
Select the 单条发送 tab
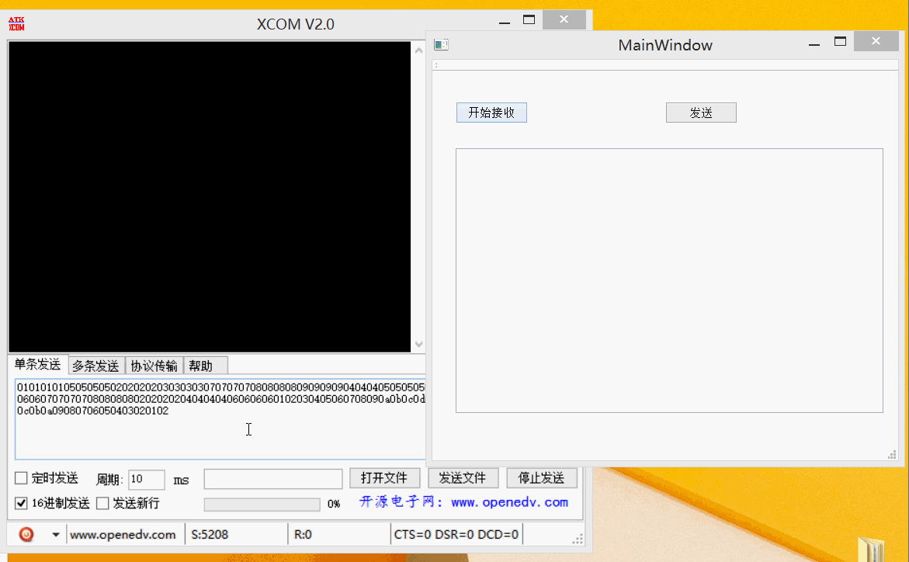(37, 365)
